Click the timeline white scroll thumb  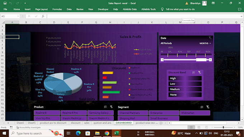[x=201, y=60]
